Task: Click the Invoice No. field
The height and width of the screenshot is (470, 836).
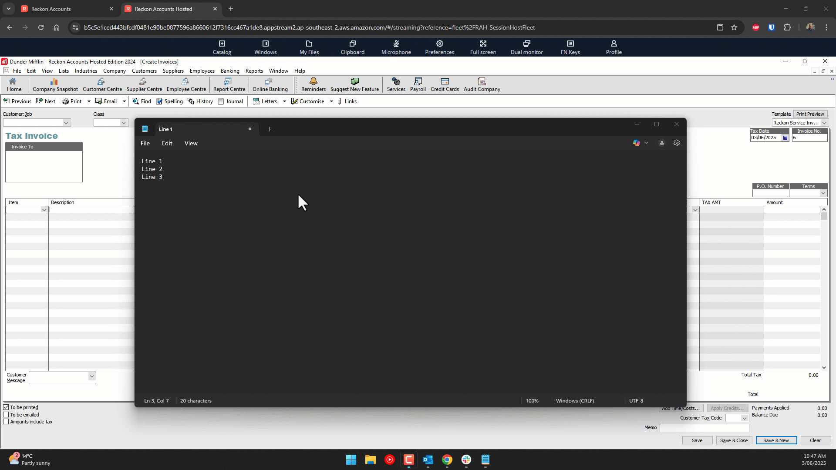Action: tap(809, 138)
